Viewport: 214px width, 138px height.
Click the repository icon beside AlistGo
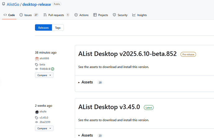pyautogui.click(x=3, y=4)
